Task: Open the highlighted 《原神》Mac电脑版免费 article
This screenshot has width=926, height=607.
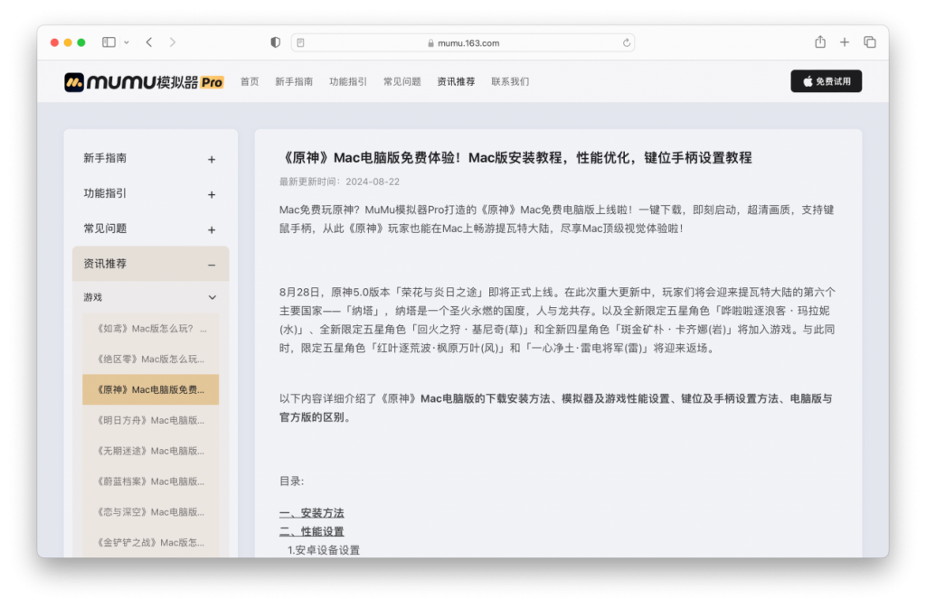Action: point(151,389)
